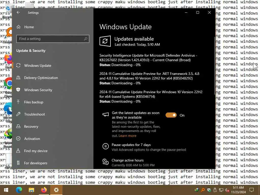Image resolution: width=260 pixels, height=195 pixels.
Task: Select Find my device in the sidebar
Action: click(x=36, y=151)
